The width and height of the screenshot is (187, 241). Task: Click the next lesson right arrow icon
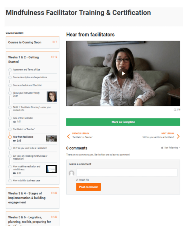click(x=178, y=136)
